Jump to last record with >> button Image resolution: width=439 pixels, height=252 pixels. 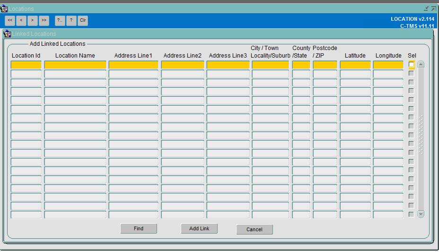(x=44, y=20)
